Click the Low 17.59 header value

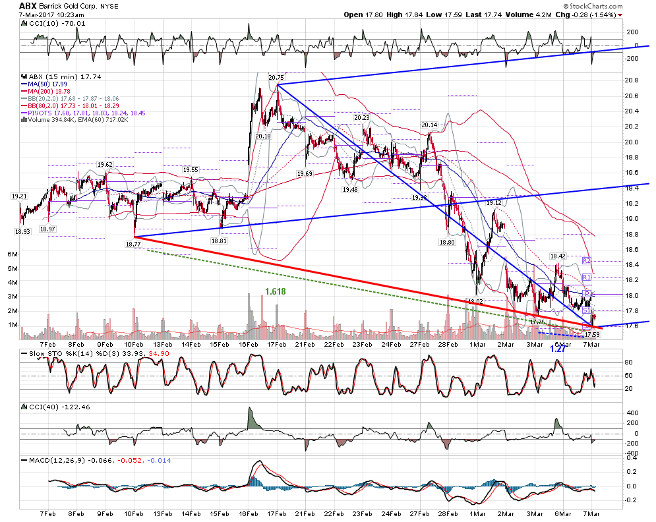(444, 14)
